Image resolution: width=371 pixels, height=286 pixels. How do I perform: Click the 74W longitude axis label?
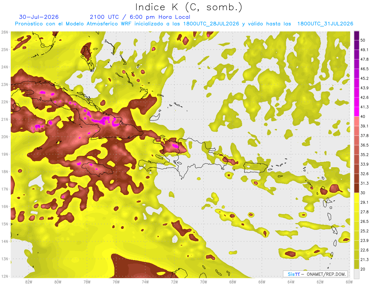(x=145, y=282)
